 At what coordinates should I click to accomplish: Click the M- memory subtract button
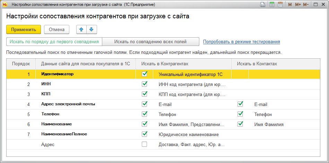coord(306,4)
